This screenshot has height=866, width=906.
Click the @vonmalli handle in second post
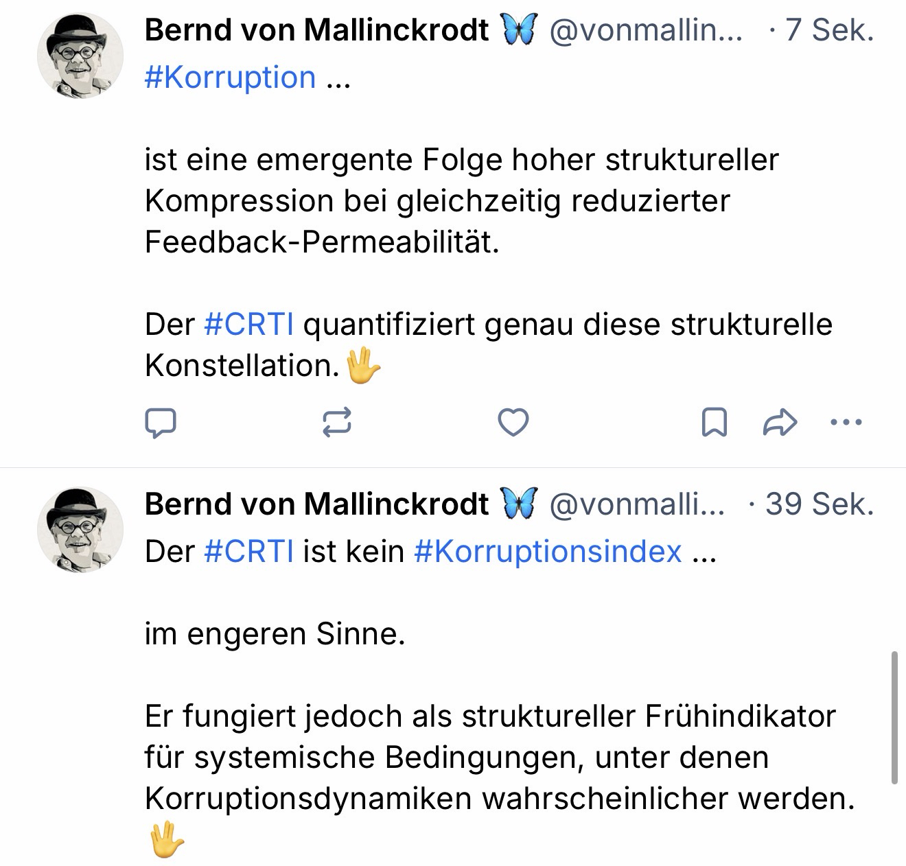pyautogui.click(x=636, y=504)
